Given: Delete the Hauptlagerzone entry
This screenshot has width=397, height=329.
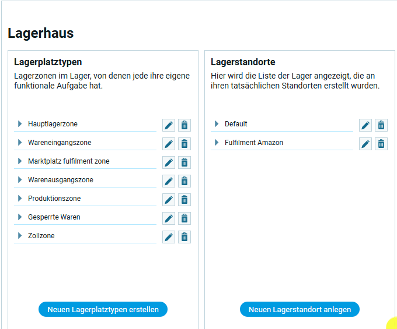Looking at the screenshot, I should tap(184, 125).
